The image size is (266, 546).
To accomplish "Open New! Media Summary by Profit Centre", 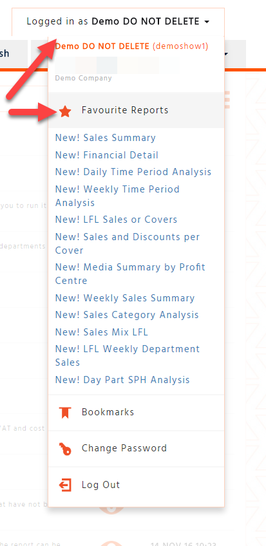I will pyautogui.click(x=130, y=274).
